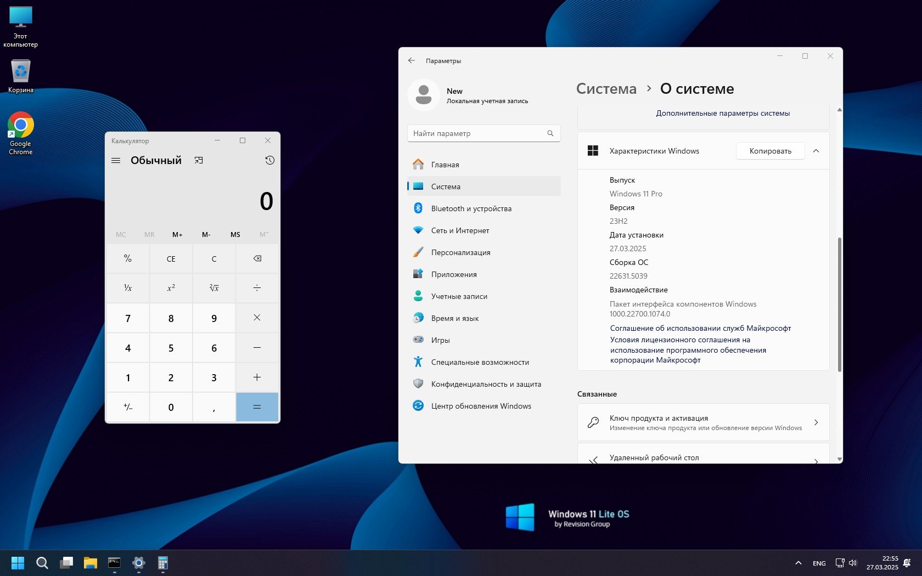
Task: Collapse 'Характеристики Windows' section chevron
Action: pos(816,151)
